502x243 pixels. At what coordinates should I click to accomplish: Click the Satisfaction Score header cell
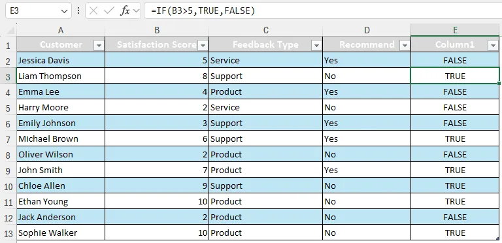tap(157, 44)
